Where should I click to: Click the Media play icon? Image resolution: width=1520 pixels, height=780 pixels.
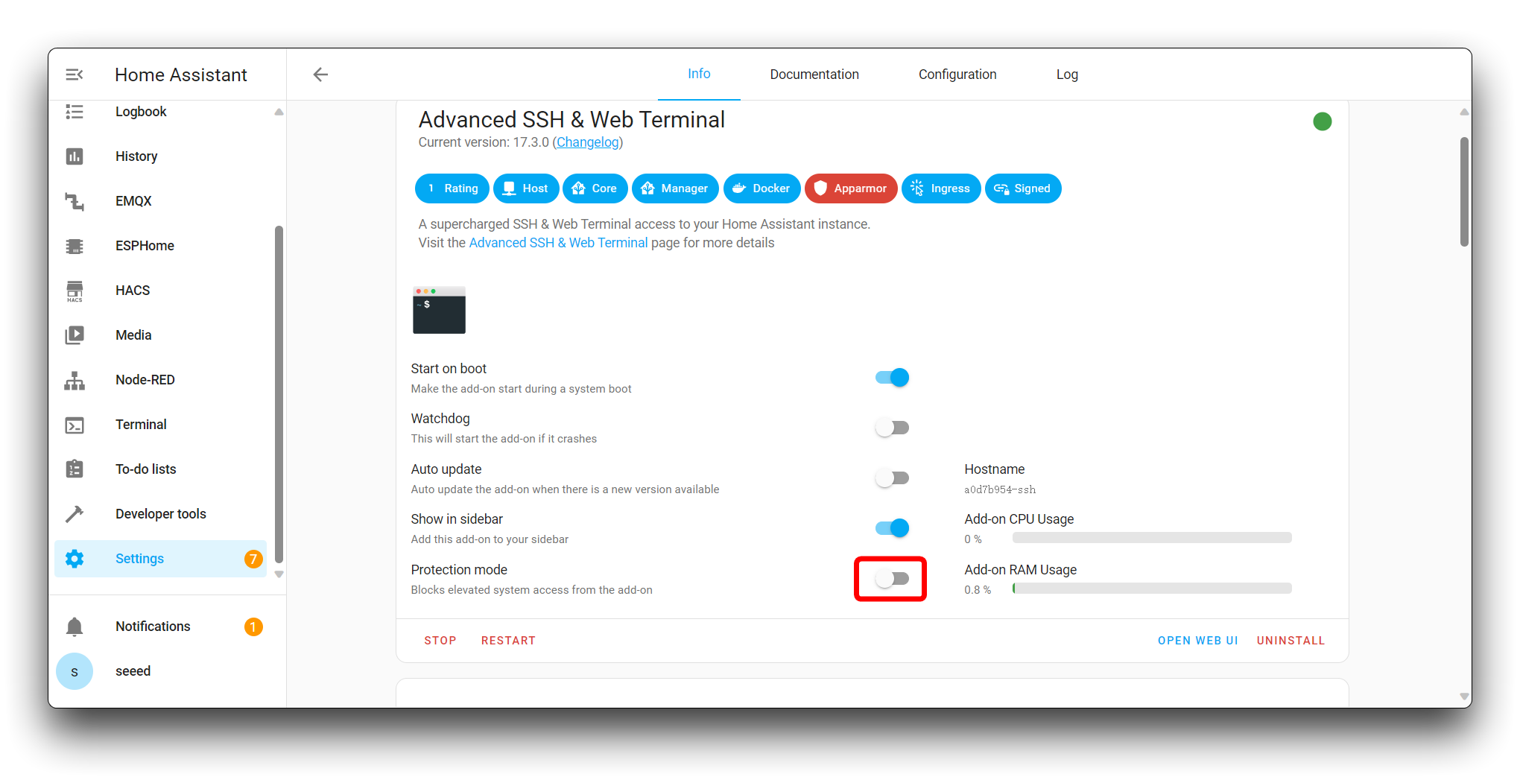tap(75, 335)
